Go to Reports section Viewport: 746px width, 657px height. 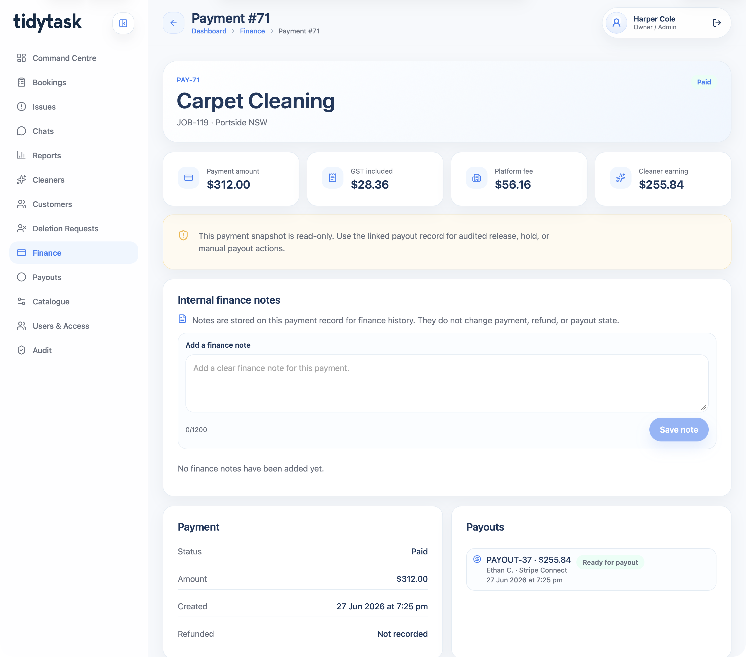tap(74, 155)
